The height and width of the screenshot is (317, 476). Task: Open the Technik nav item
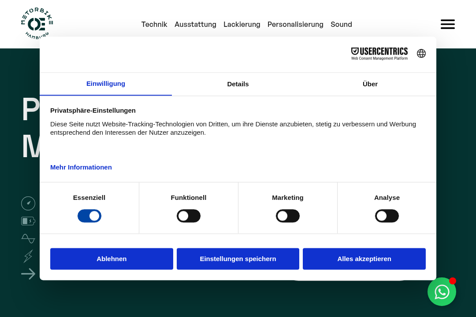pos(154,24)
